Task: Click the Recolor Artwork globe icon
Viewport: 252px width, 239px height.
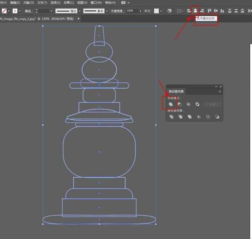Action: coord(169,11)
